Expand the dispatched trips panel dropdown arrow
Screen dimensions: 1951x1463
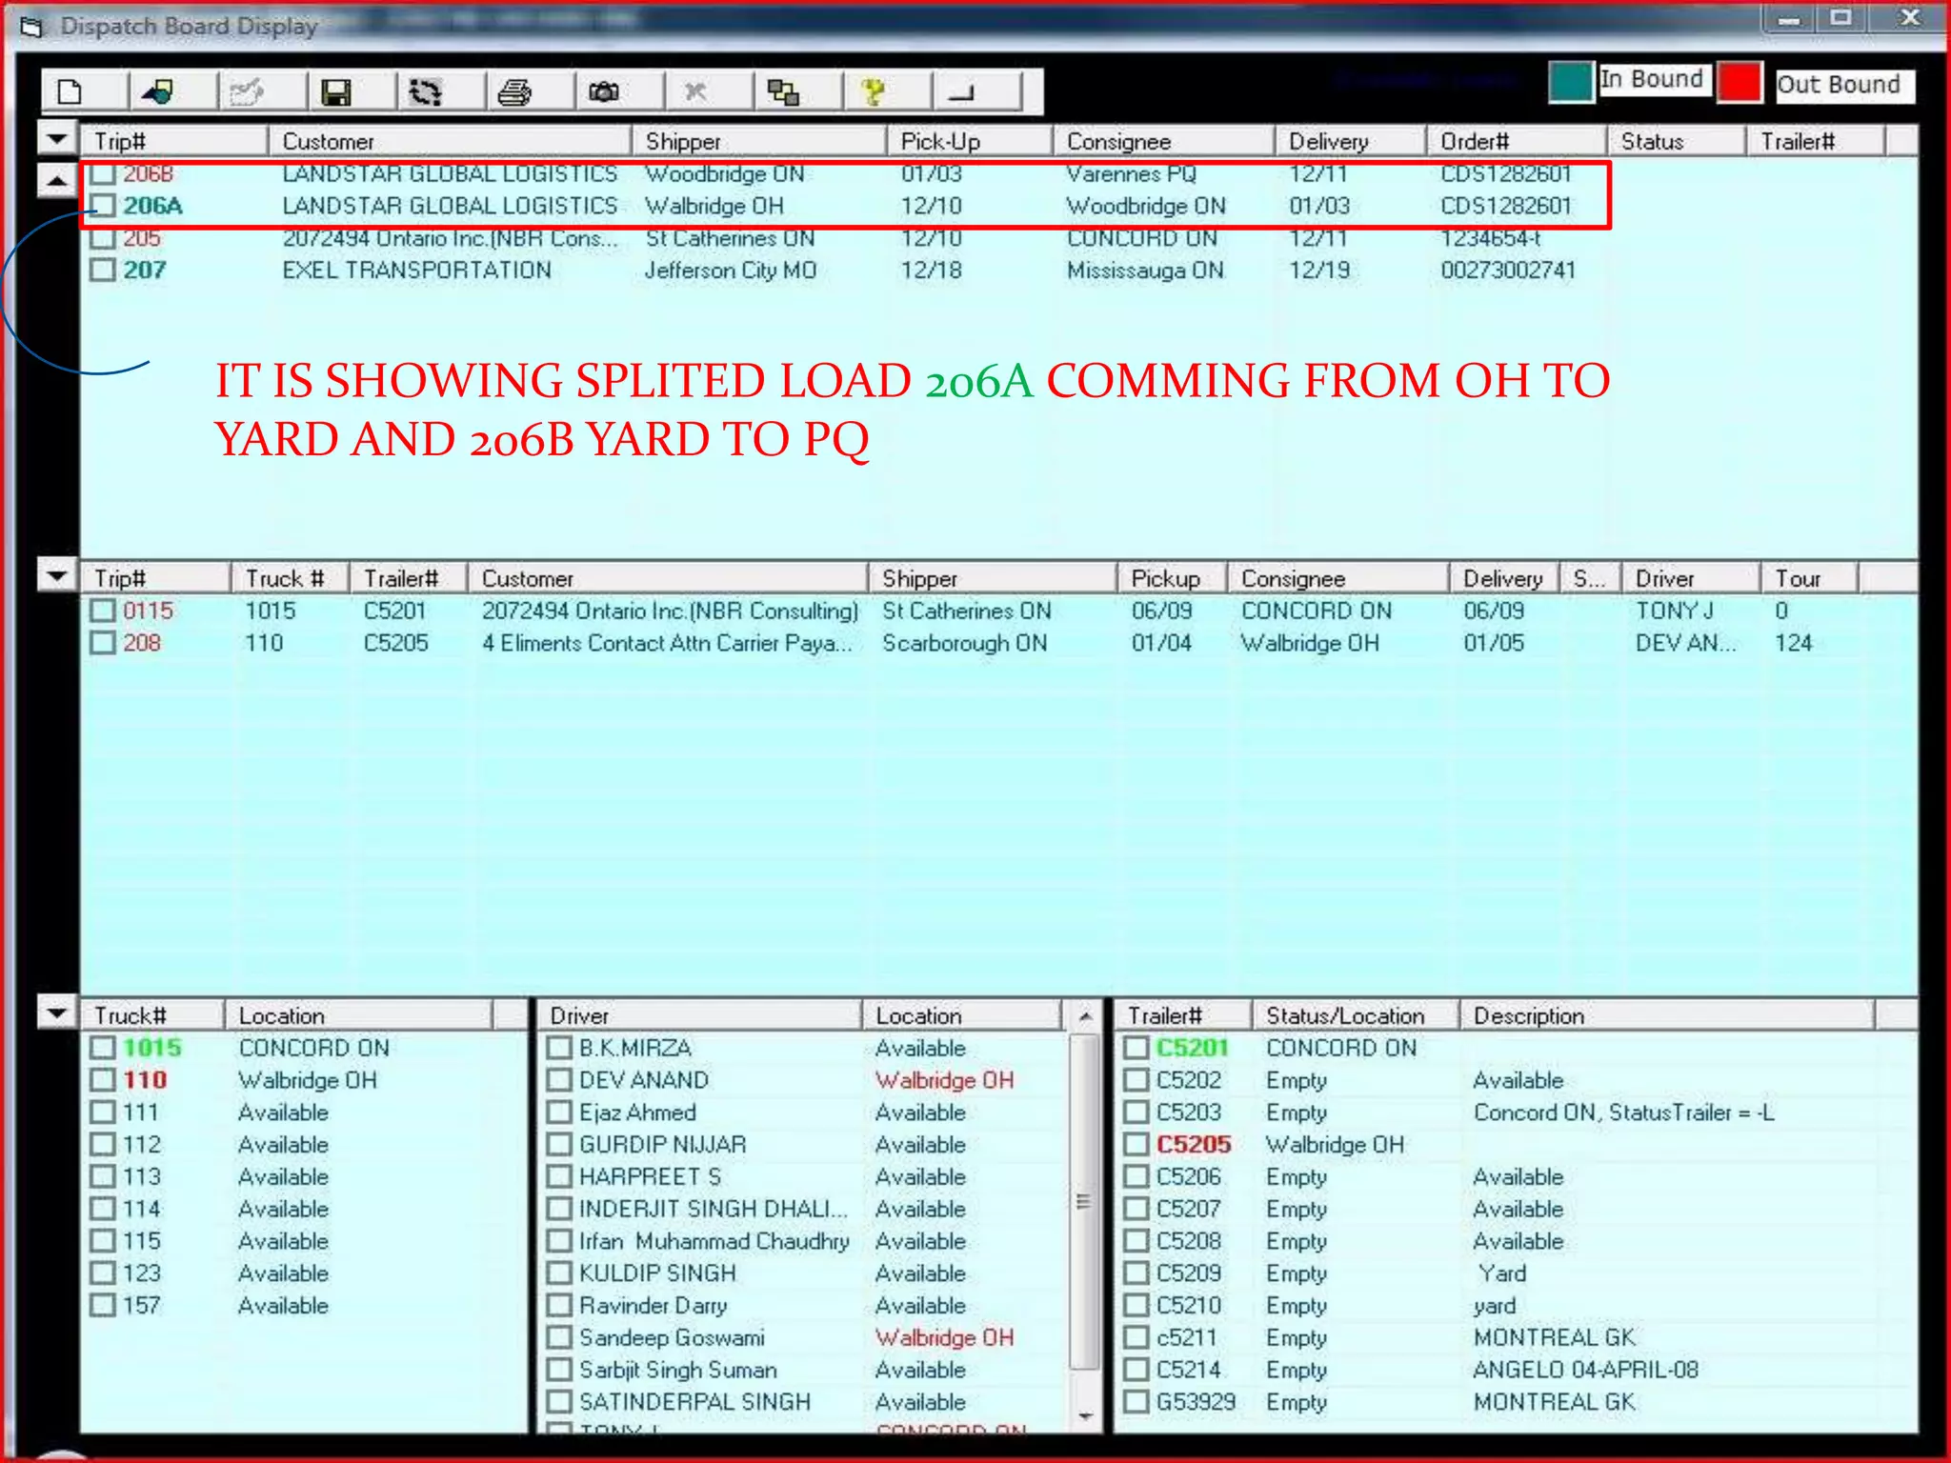click(x=57, y=575)
